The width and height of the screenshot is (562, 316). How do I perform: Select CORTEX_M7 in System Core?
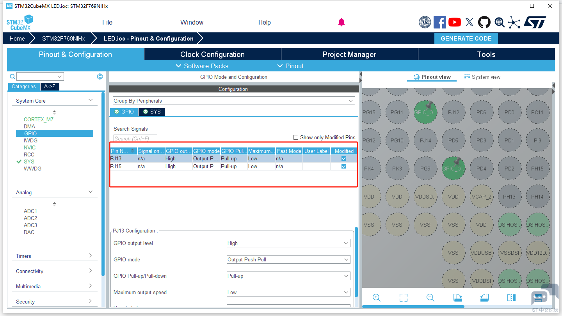click(39, 119)
